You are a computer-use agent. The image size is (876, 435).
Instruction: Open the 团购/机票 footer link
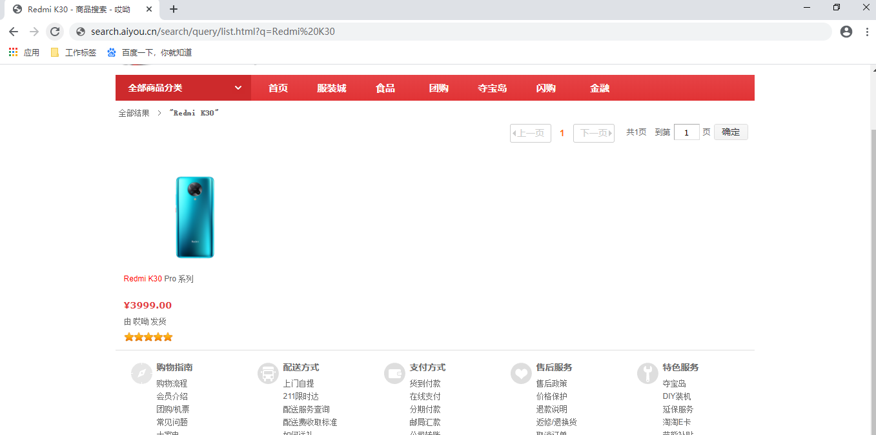coord(173,409)
